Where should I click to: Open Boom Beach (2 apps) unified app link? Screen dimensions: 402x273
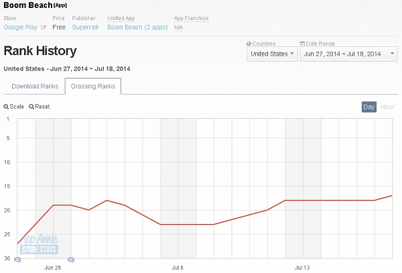point(137,28)
